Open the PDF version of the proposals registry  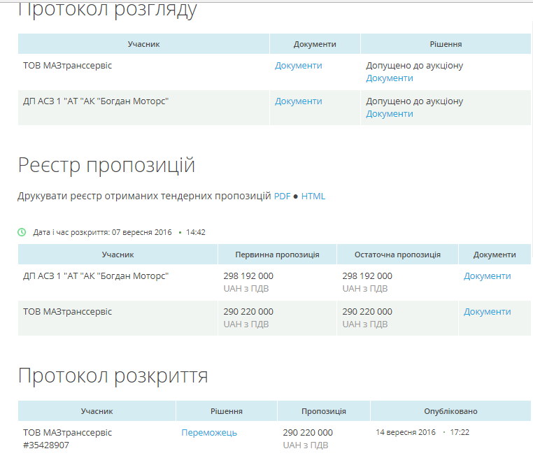tap(282, 196)
